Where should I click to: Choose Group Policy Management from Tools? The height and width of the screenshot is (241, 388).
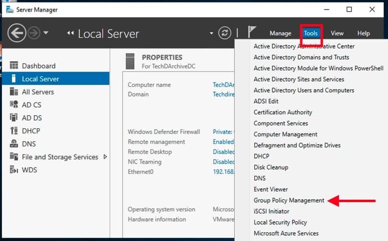(x=289, y=200)
